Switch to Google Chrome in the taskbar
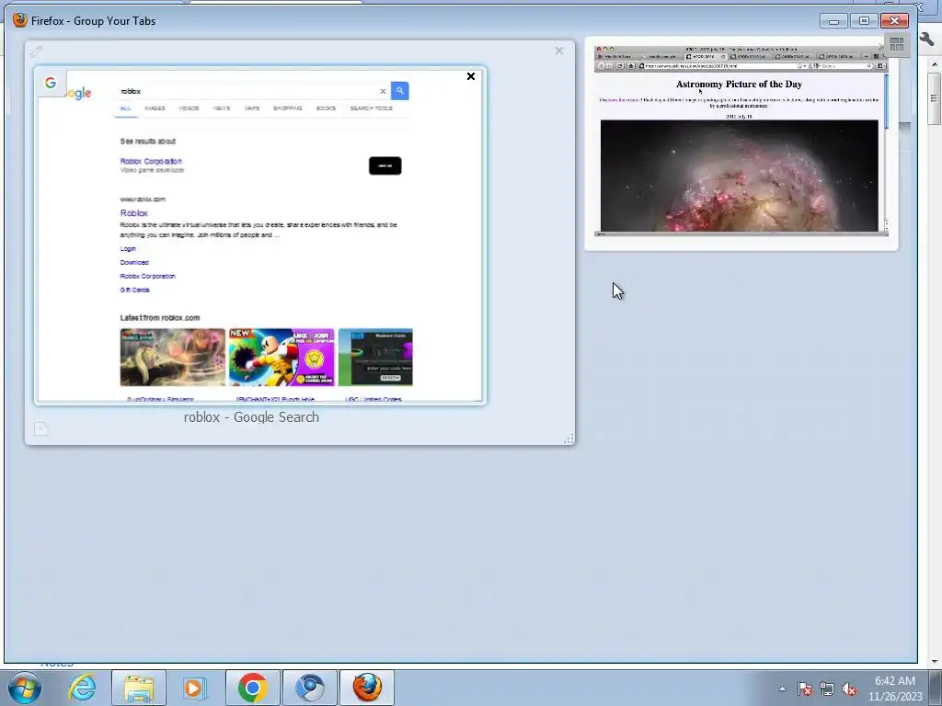The width and height of the screenshot is (942, 706). click(x=252, y=688)
